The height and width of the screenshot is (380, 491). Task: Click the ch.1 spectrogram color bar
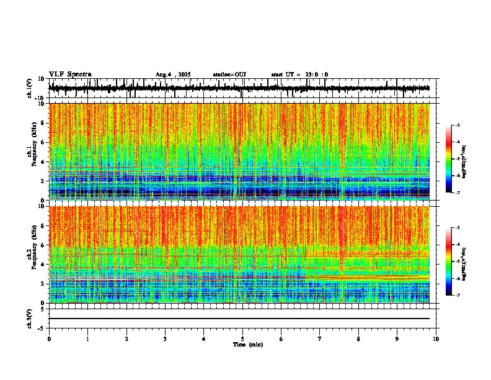coord(448,159)
